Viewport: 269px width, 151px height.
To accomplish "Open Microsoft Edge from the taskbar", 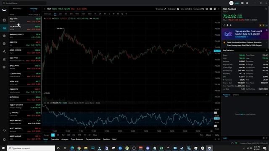I will click(x=72, y=148).
